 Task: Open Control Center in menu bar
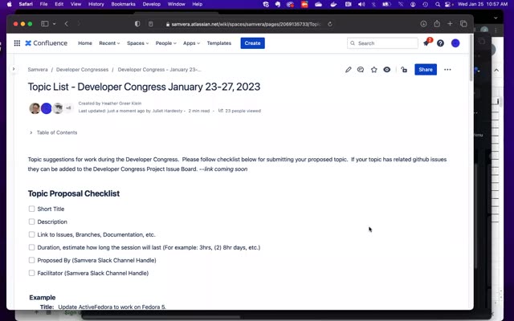pyautogui.click(x=448, y=4)
